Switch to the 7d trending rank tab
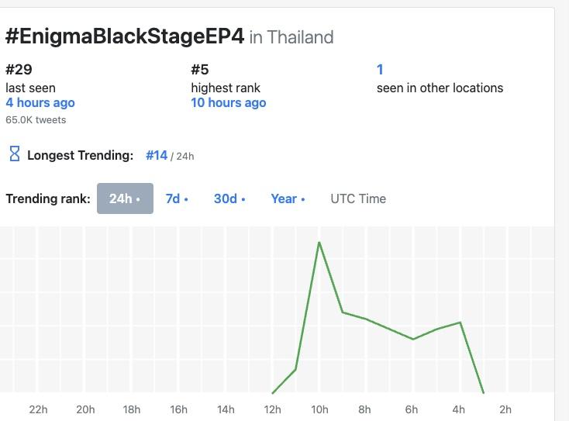This screenshot has height=421, width=569. 177,199
